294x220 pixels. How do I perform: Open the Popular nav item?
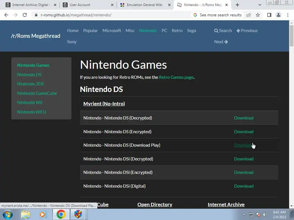[x=90, y=30]
